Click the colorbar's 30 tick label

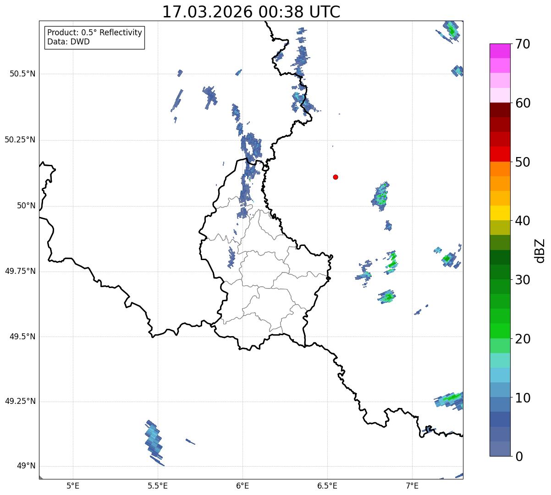tap(523, 280)
